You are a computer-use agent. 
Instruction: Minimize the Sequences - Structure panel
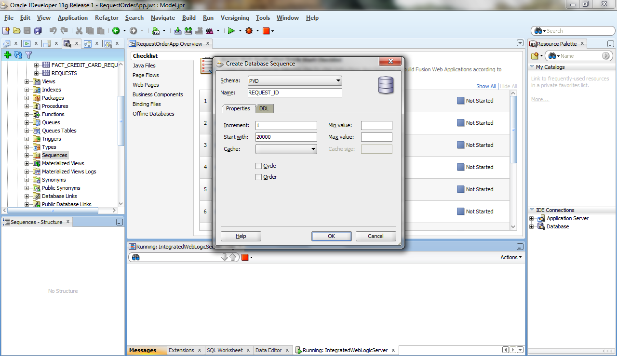pos(120,222)
